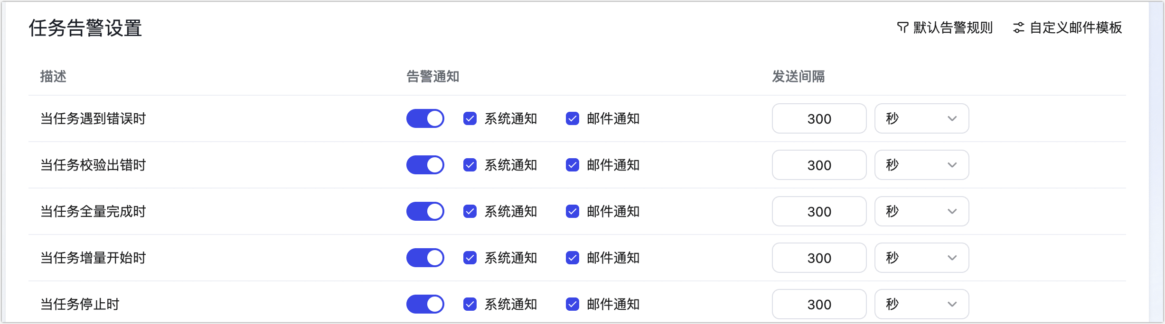Uncheck 系统通知 for 当任务遇到错误时

[470, 118]
